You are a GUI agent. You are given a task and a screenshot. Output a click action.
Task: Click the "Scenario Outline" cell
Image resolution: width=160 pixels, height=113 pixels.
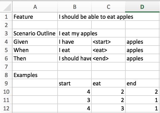click(35, 34)
